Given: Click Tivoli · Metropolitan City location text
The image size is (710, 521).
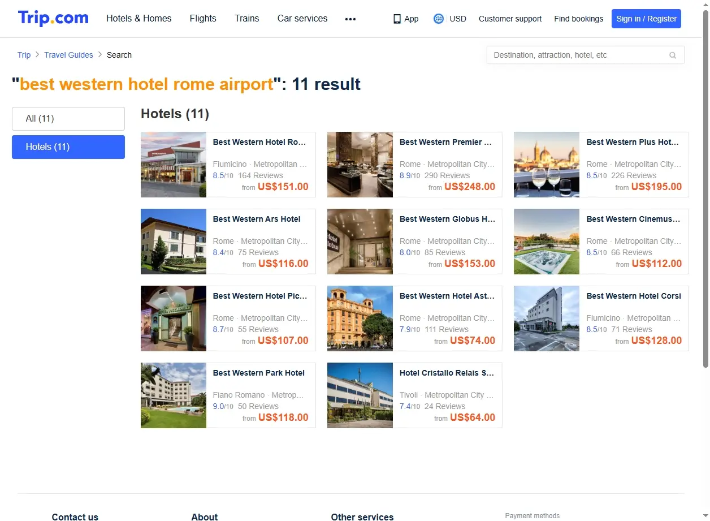Looking at the screenshot, I should point(447,395).
